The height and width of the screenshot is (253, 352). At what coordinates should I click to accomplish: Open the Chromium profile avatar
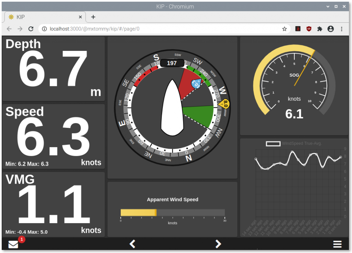(x=331, y=29)
